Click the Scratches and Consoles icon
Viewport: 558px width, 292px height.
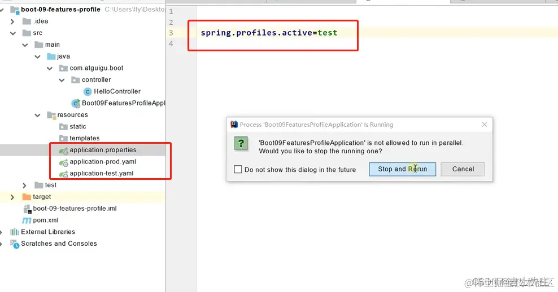click(x=15, y=244)
